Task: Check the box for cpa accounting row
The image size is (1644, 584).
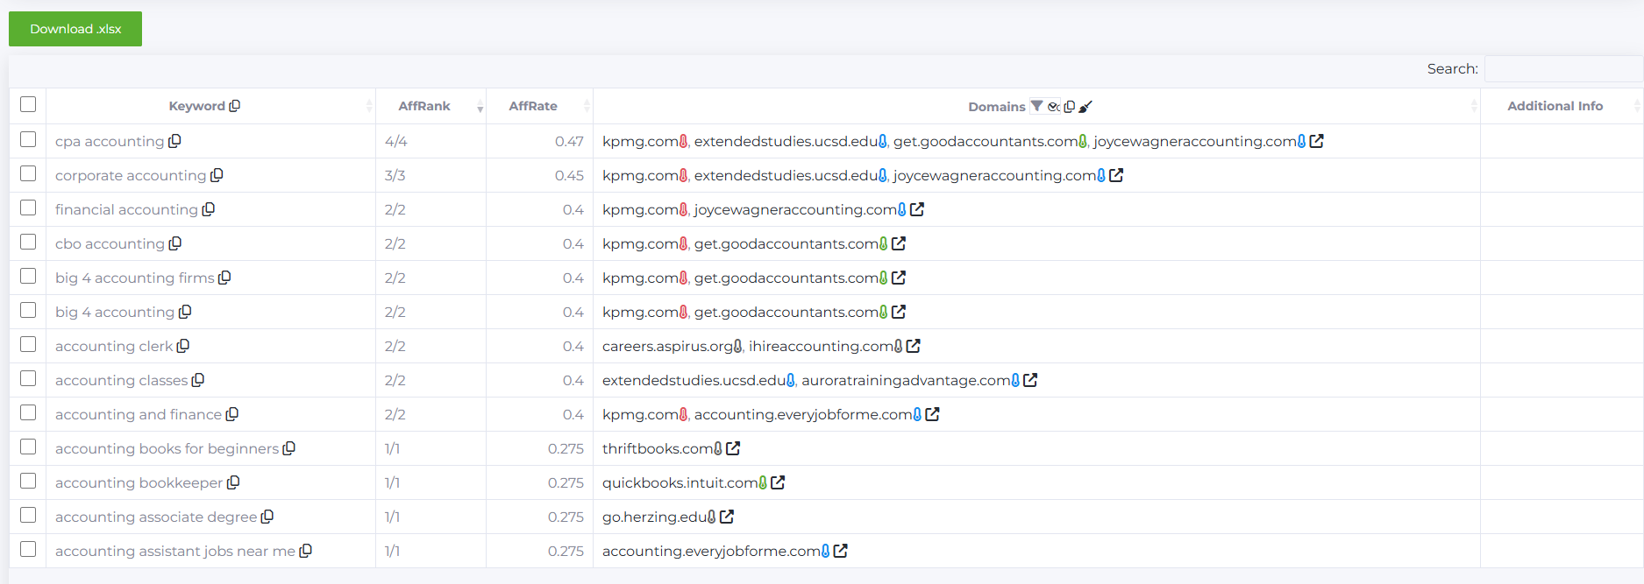Action: click(28, 139)
